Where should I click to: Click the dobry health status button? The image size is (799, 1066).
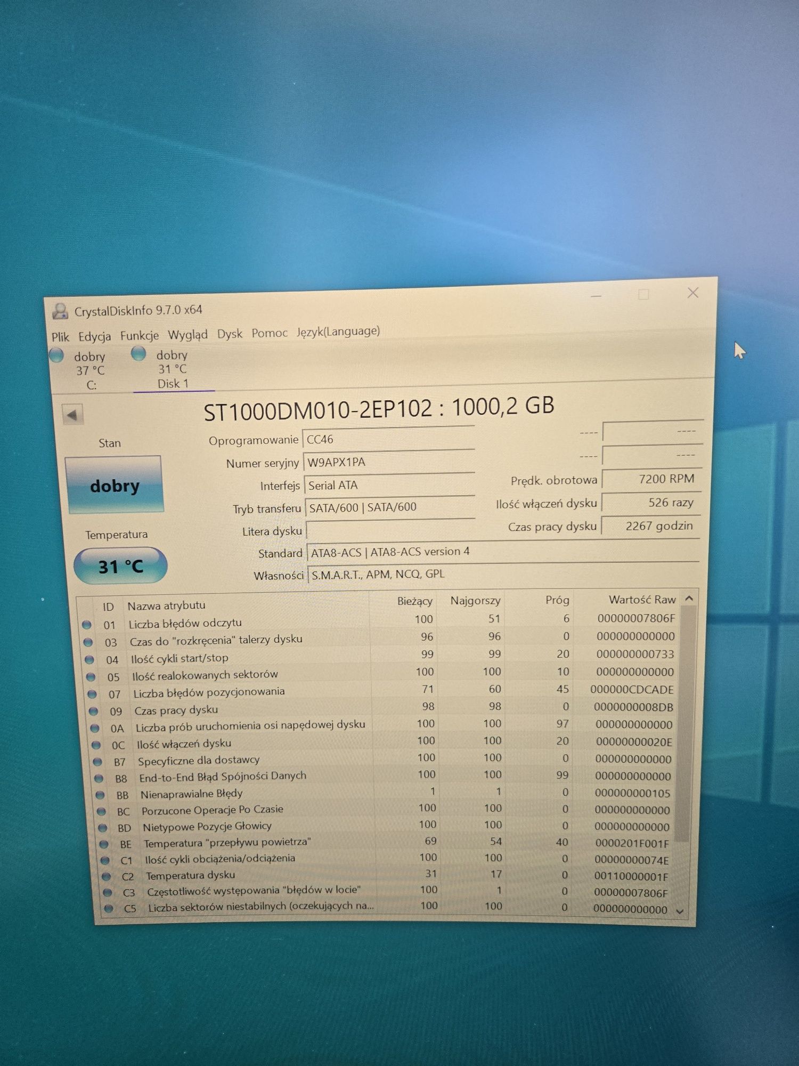click(114, 485)
